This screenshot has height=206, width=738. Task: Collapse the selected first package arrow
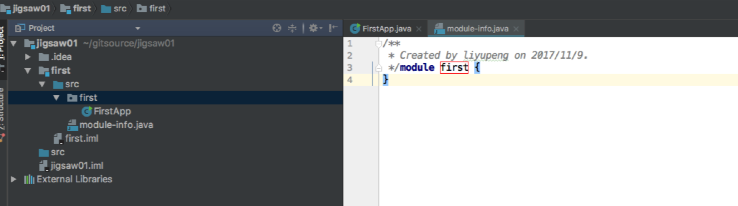point(56,98)
